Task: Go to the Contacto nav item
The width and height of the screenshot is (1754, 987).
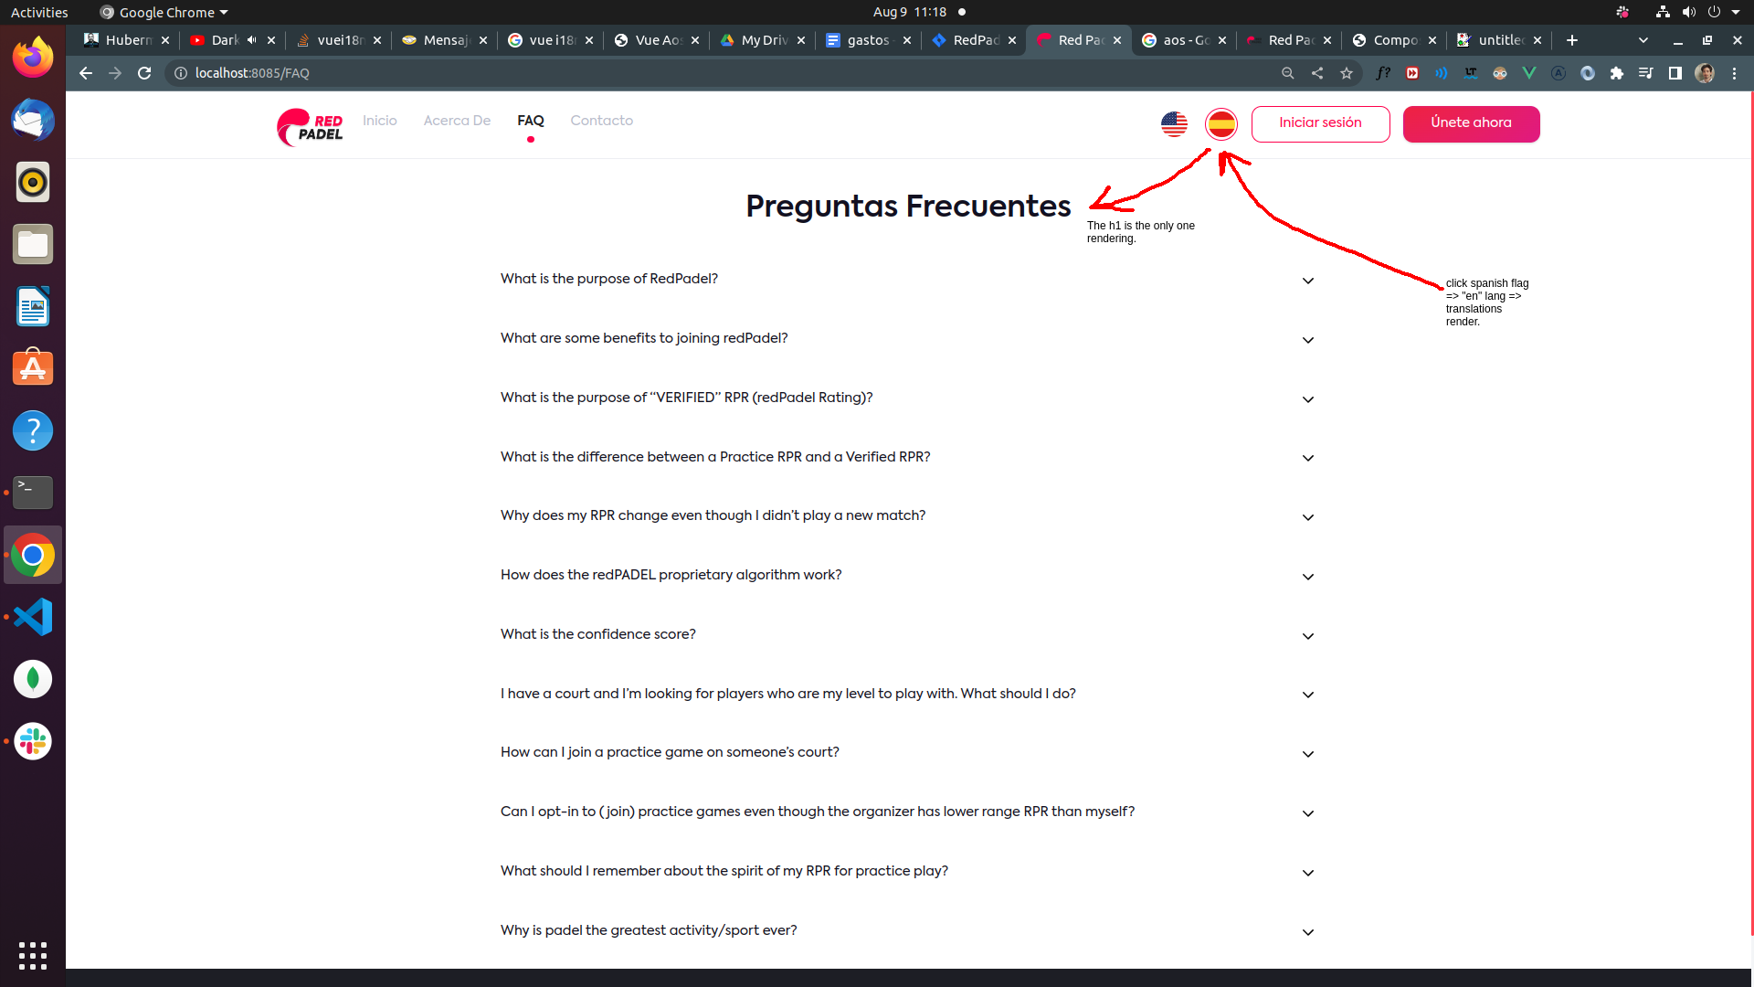Action: [601, 121]
